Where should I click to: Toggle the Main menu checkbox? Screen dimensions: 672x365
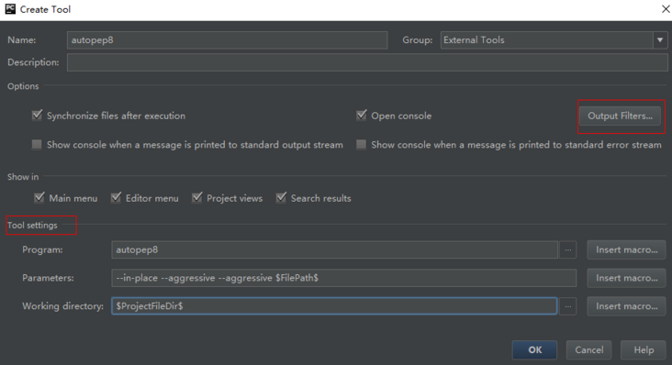pyautogui.click(x=39, y=198)
